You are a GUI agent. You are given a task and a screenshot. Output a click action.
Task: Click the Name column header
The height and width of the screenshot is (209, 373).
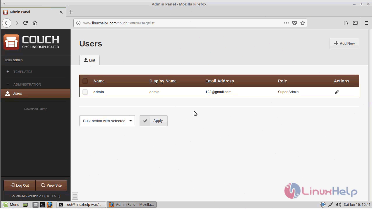[99, 81]
